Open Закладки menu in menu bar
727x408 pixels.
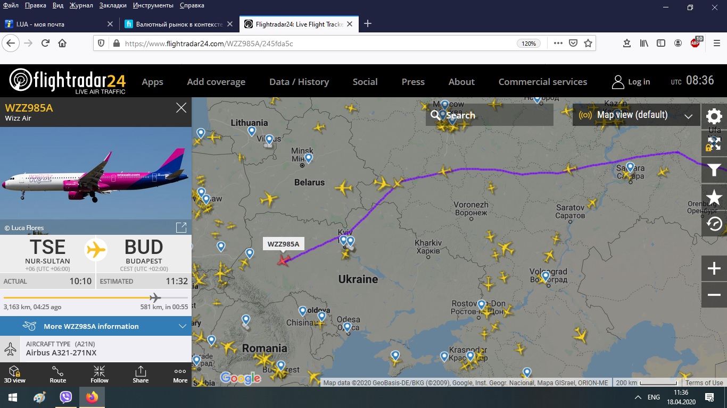[113, 5]
